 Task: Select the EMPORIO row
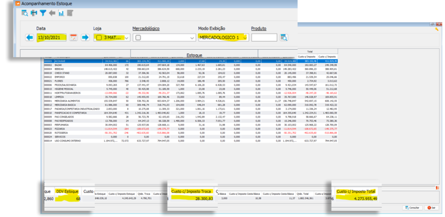(191, 77)
